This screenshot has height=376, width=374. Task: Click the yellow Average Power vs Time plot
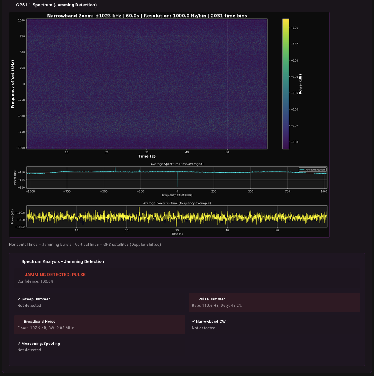(x=177, y=217)
